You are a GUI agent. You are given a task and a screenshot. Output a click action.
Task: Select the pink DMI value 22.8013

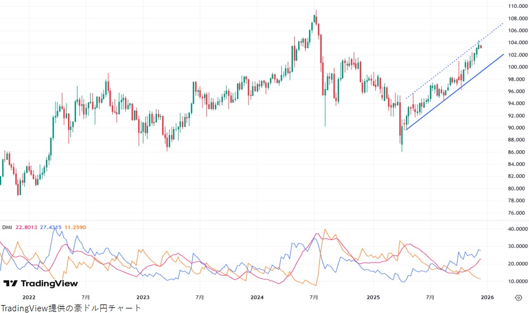tap(27, 227)
